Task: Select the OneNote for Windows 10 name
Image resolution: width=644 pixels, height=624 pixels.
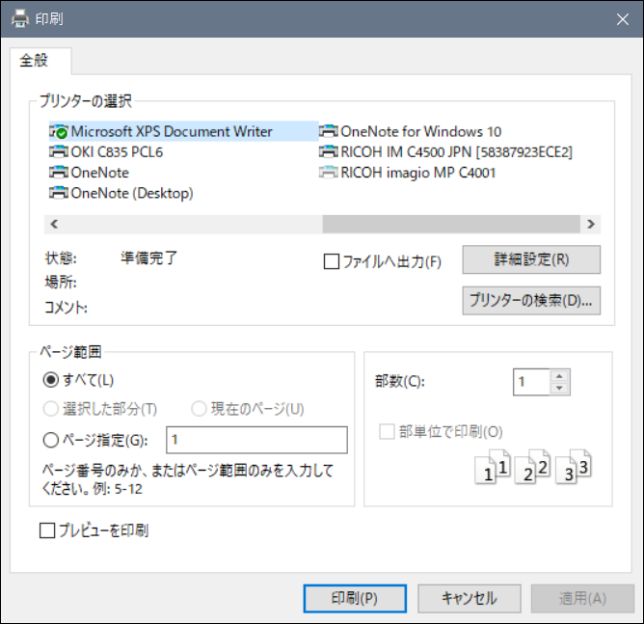Action: tap(421, 131)
